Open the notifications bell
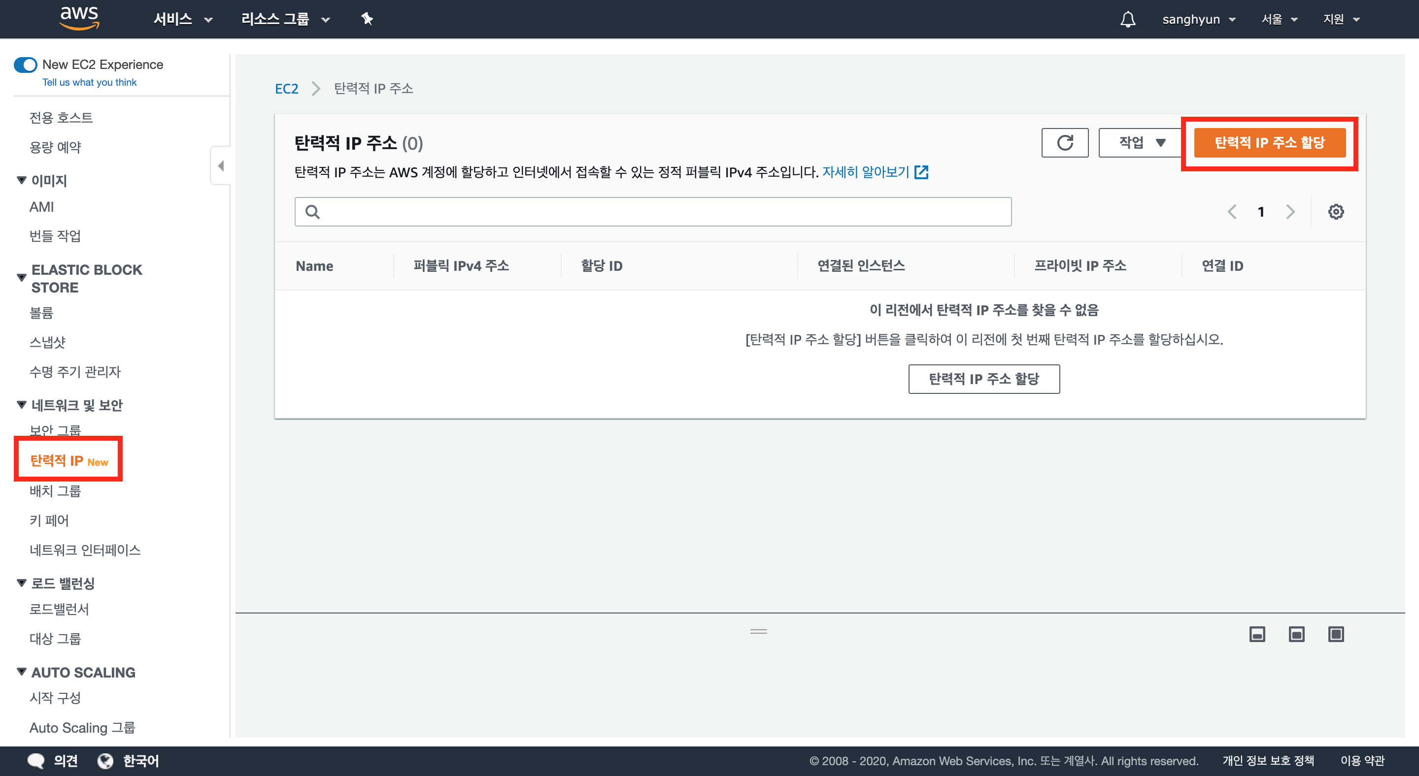The image size is (1419, 776). (x=1128, y=19)
